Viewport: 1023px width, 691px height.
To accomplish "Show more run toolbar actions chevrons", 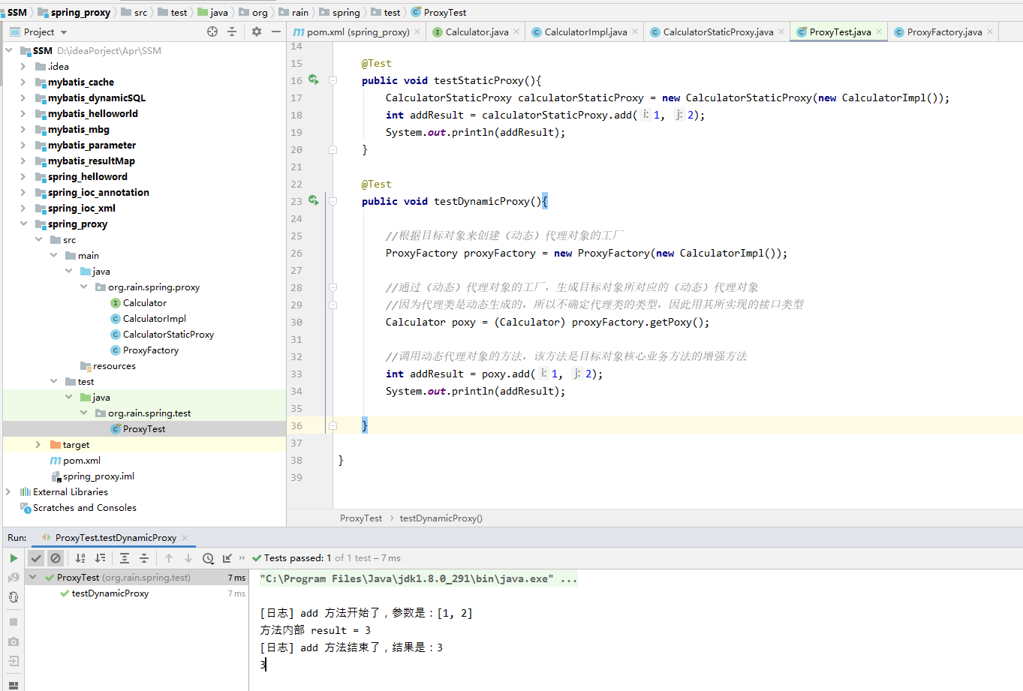I will [242, 557].
